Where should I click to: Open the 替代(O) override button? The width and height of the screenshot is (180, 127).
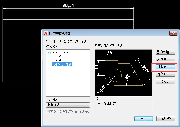click(165, 74)
